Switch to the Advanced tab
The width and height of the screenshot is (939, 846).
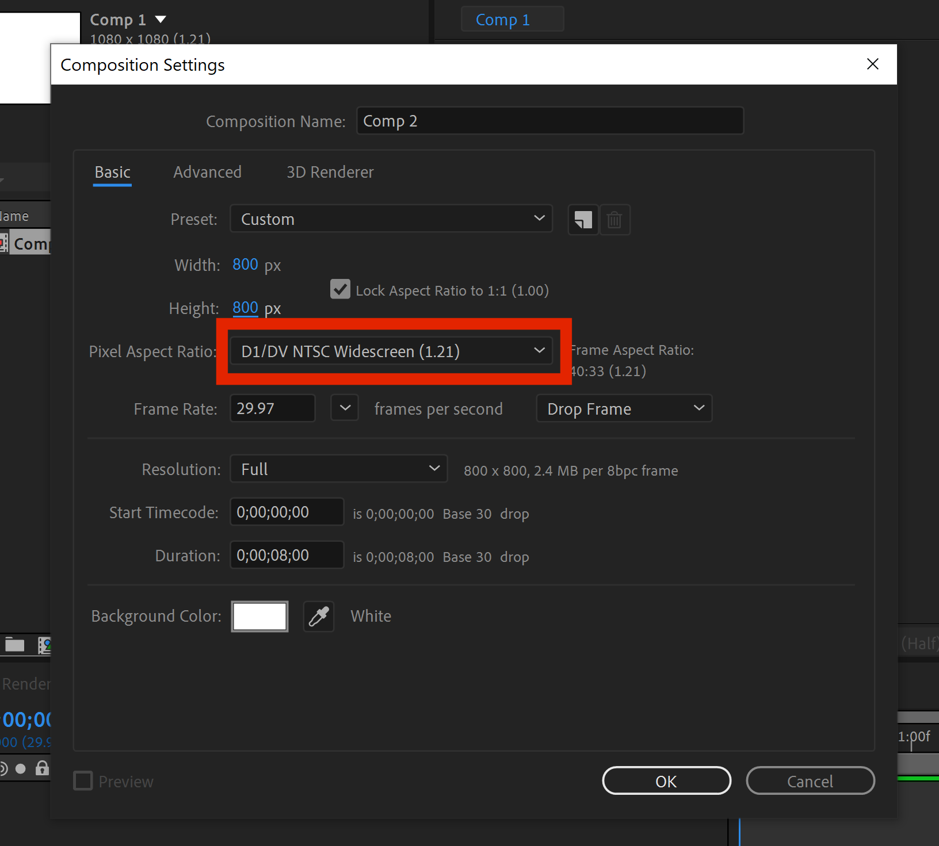pyautogui.click(x=207, y=172)
